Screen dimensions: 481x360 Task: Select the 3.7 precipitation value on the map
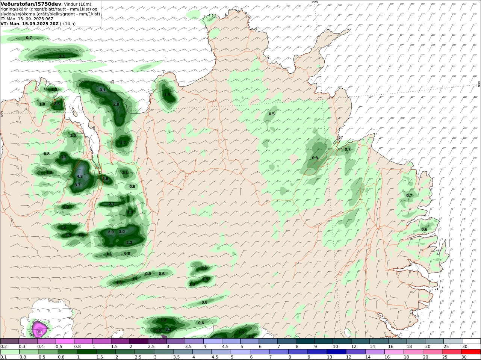[x=77, y=185]
